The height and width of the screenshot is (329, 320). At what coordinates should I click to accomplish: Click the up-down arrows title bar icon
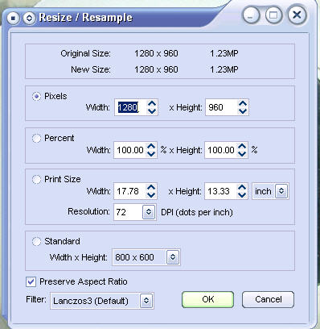pyautogui.click(x=29, y=18)
